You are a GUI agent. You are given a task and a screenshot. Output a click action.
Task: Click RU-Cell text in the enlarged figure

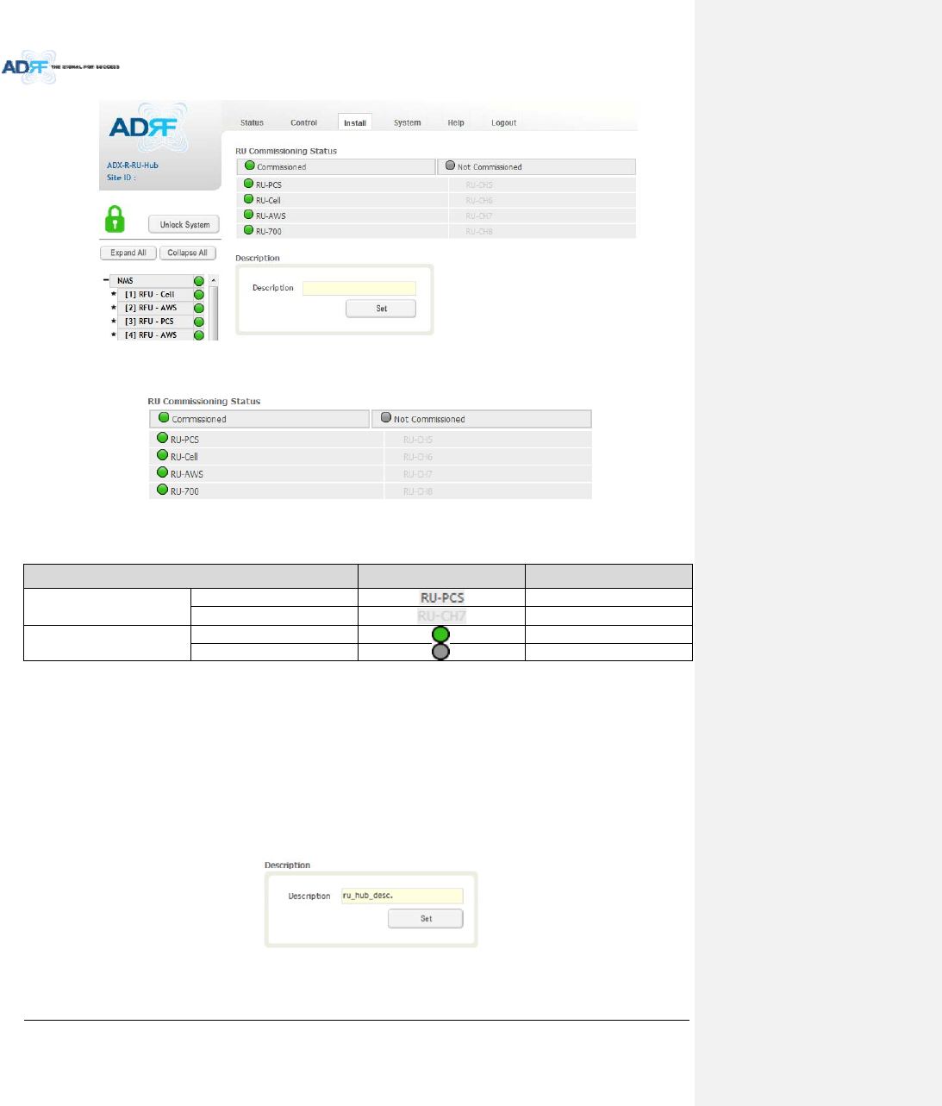coord(184,457)
